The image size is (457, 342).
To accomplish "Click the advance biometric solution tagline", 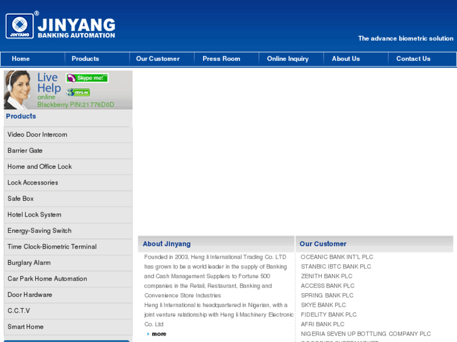I will pos(405,38).
